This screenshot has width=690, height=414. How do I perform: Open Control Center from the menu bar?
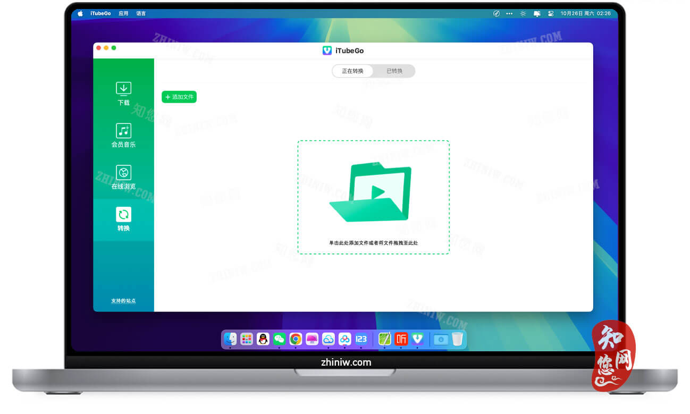click(x=551, y=14)
